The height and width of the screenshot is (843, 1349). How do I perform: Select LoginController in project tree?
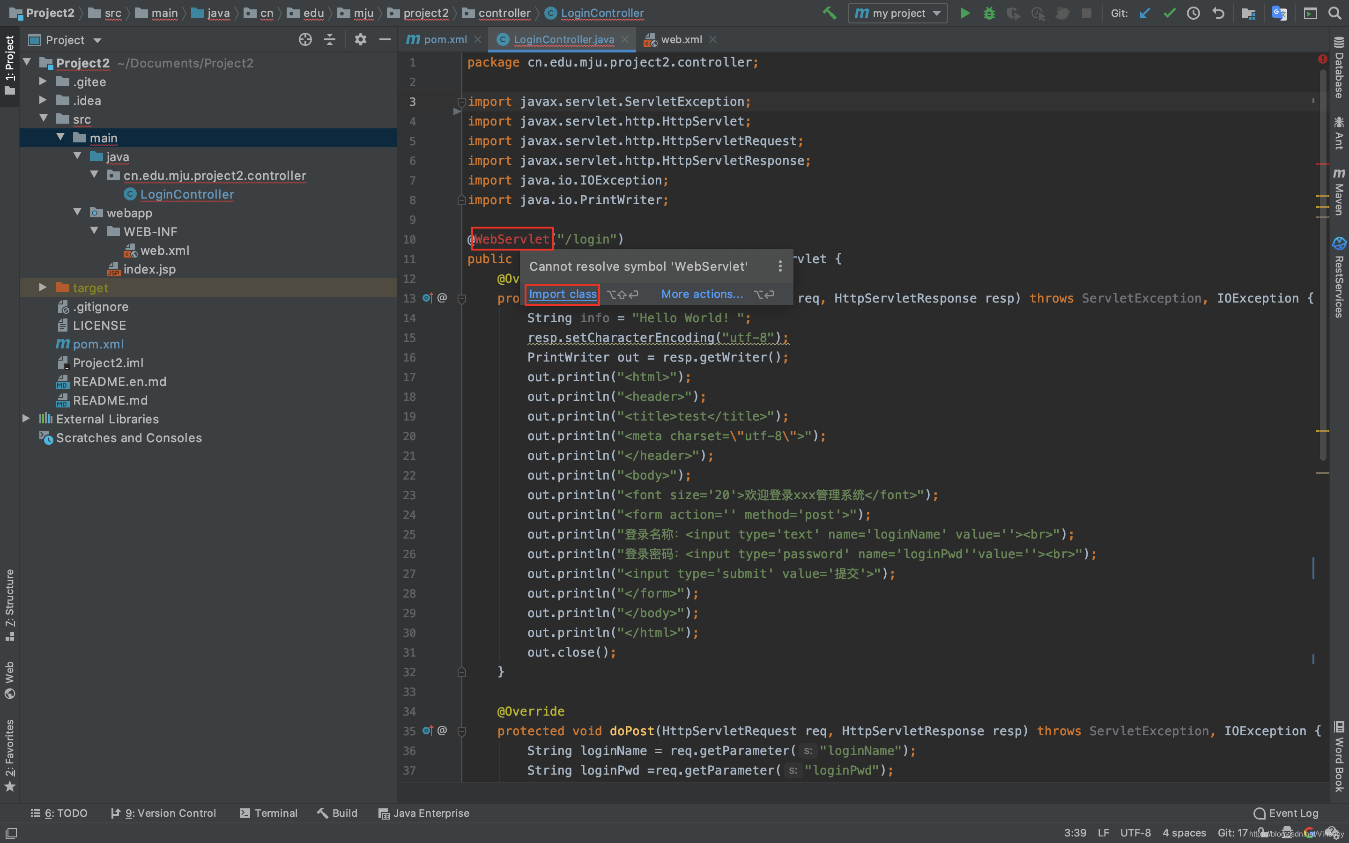187,194
